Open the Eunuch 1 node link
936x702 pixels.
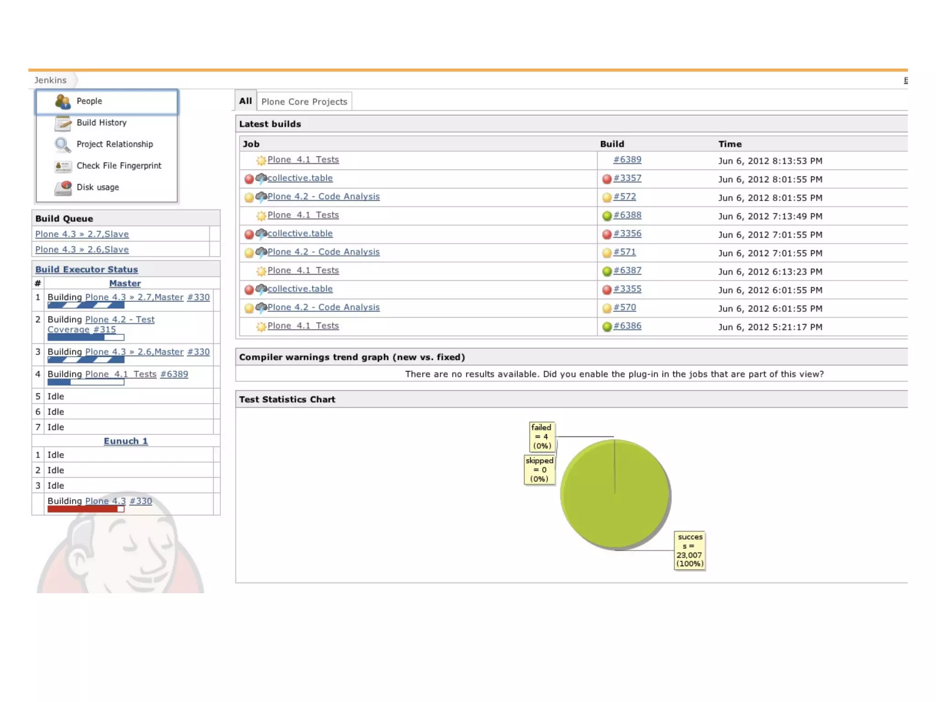tap(126, 441)
